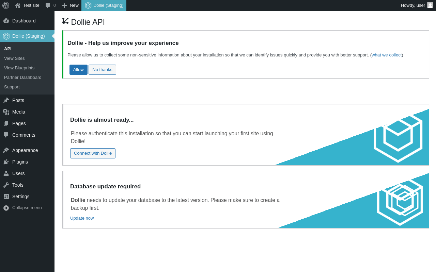This screenshot has width=436, height=272.
Task: Open the New content dropdown
Action: [70, 5]
